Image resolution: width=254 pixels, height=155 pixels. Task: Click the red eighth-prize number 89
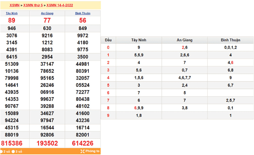12,20
